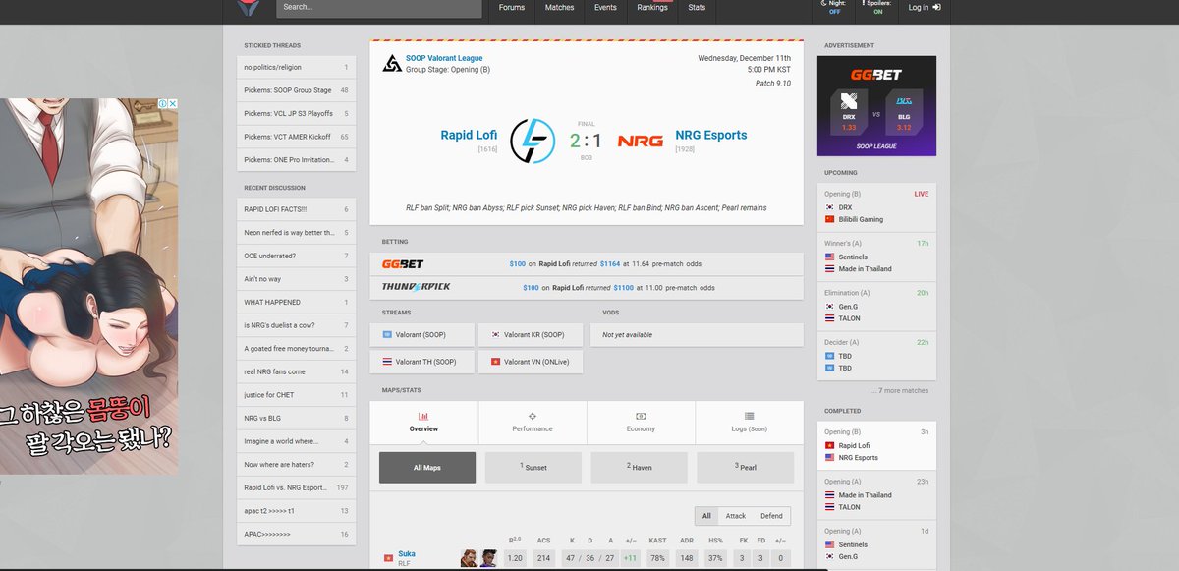The height and width of the screenshot is (571, 1179).
Task: Open the Matches menu
Action: click(x=559, y=8)
